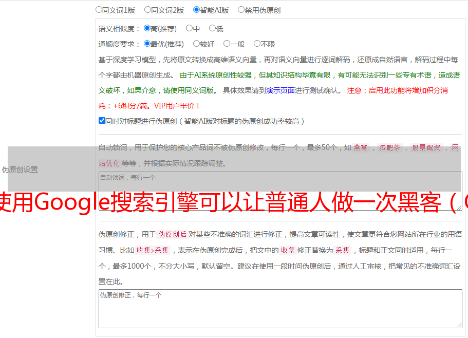The height and width of the screenshot is (338, 468).
Task: Click the 语义相似度 label
Action: [x=119, y=29]
